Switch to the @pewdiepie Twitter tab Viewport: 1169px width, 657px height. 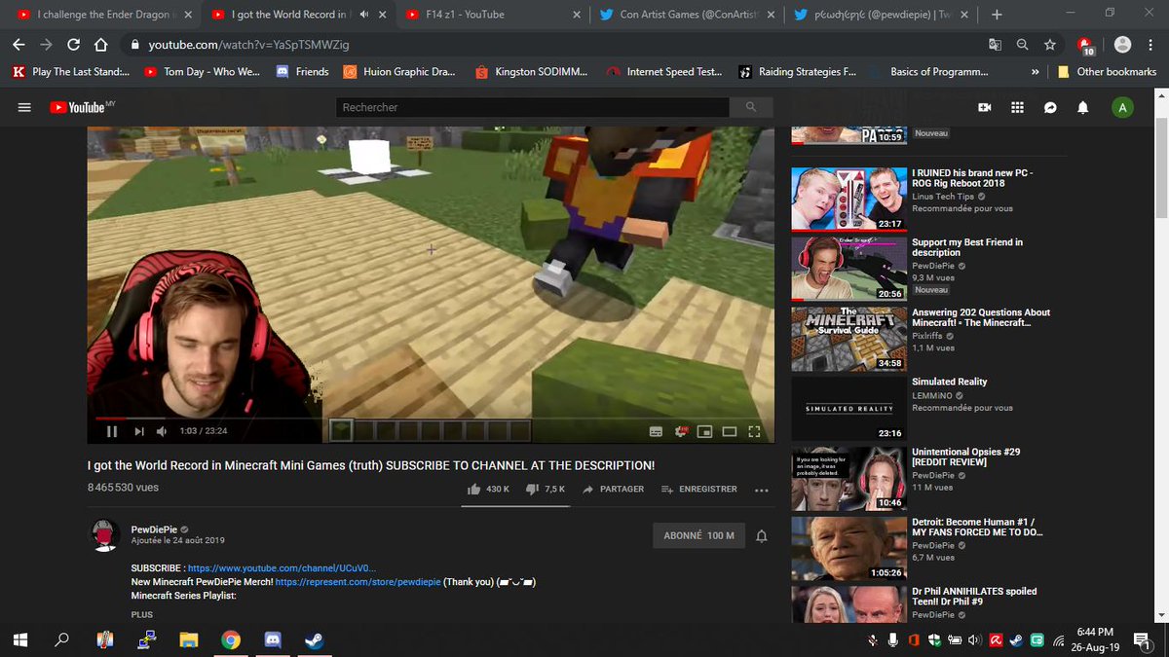(x=881, y=15)
